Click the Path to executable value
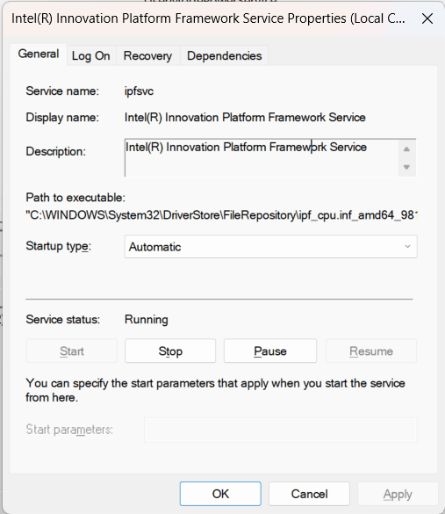The width and height of the screenshot is (445, 514). [x=222, y=215]
